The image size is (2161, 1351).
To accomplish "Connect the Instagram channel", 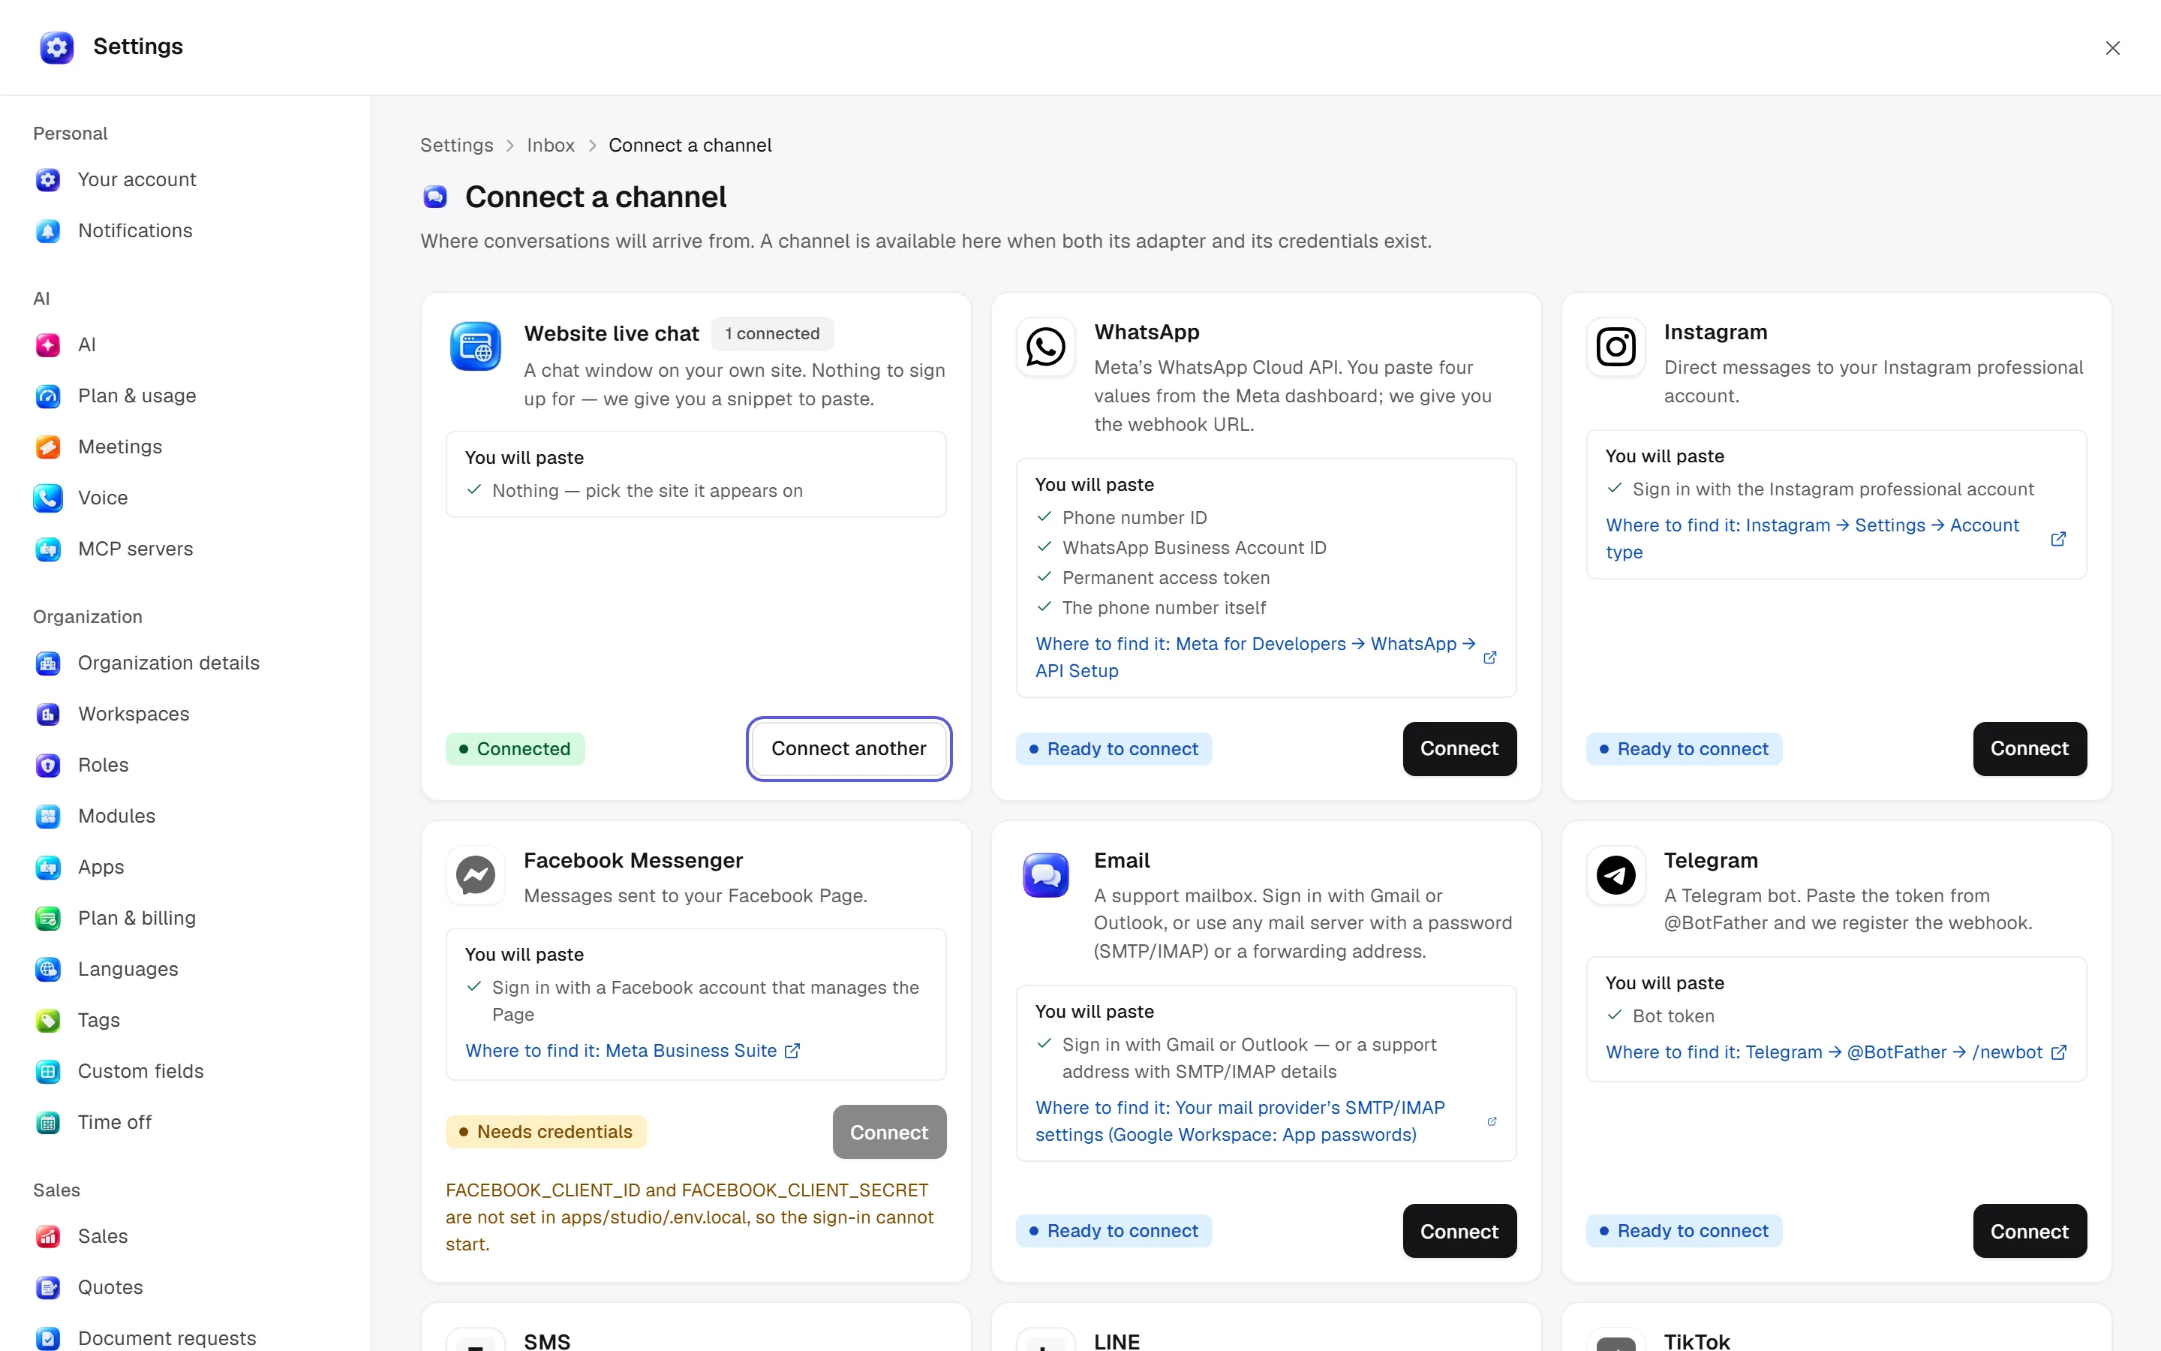I will (2029, 749).
